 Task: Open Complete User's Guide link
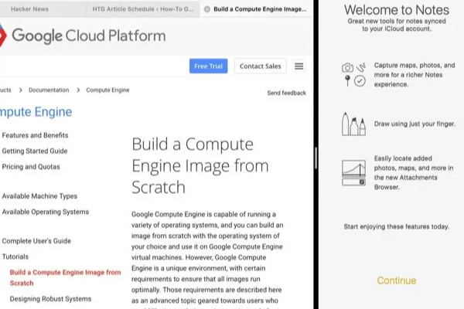point(36,241)
